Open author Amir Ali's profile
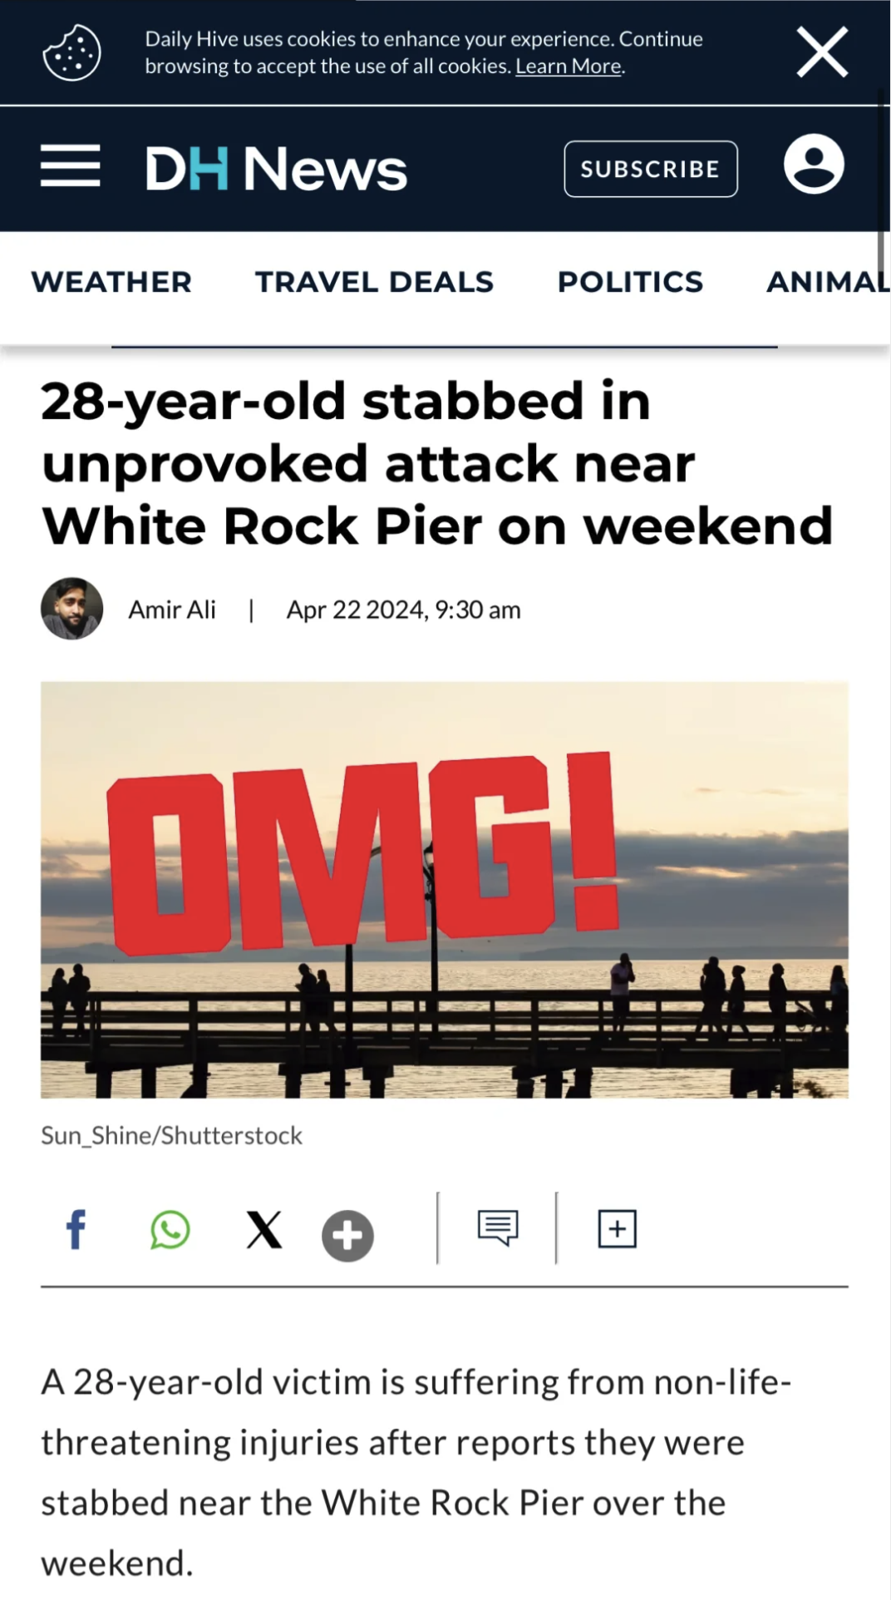891x1600 pixels. pos(172,610)
